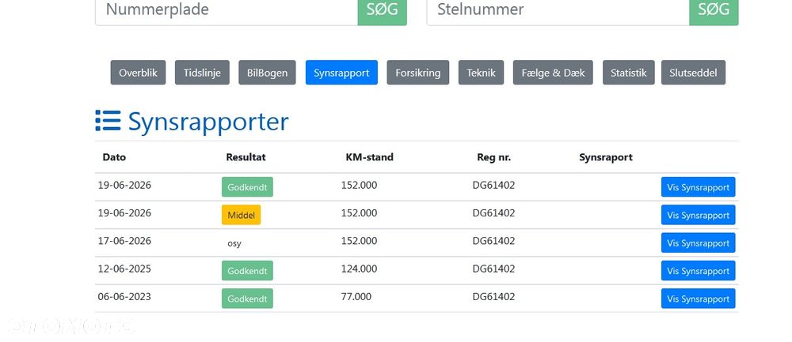The image size is (792, 342).
Task: Click the Synsraport column header
Action: [606, 157]
